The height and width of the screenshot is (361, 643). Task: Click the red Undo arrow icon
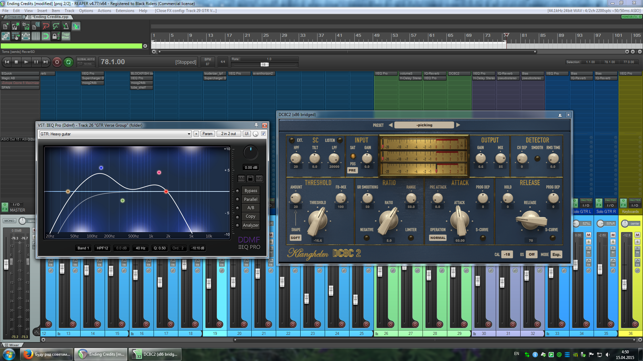coord(46,26)
